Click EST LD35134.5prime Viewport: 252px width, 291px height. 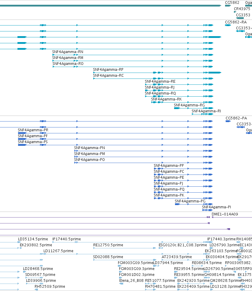coord(33,239)
